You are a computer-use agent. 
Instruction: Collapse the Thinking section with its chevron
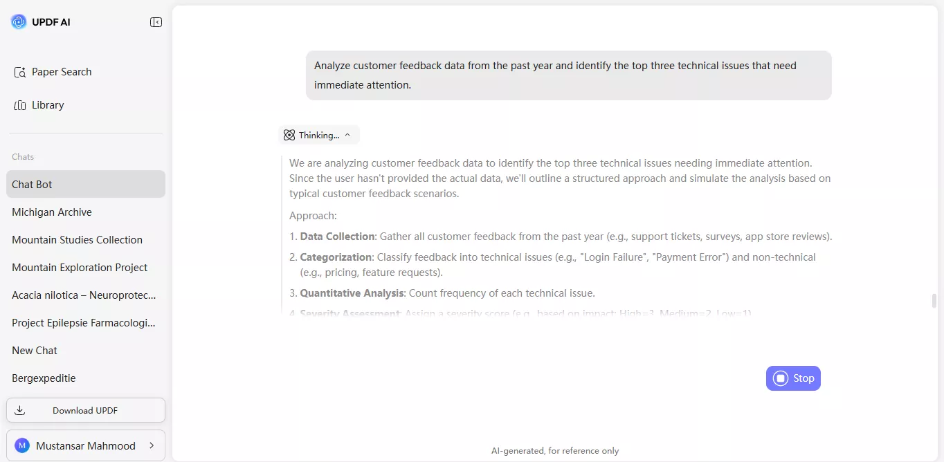pyautogui.click(x=348, y=134)
